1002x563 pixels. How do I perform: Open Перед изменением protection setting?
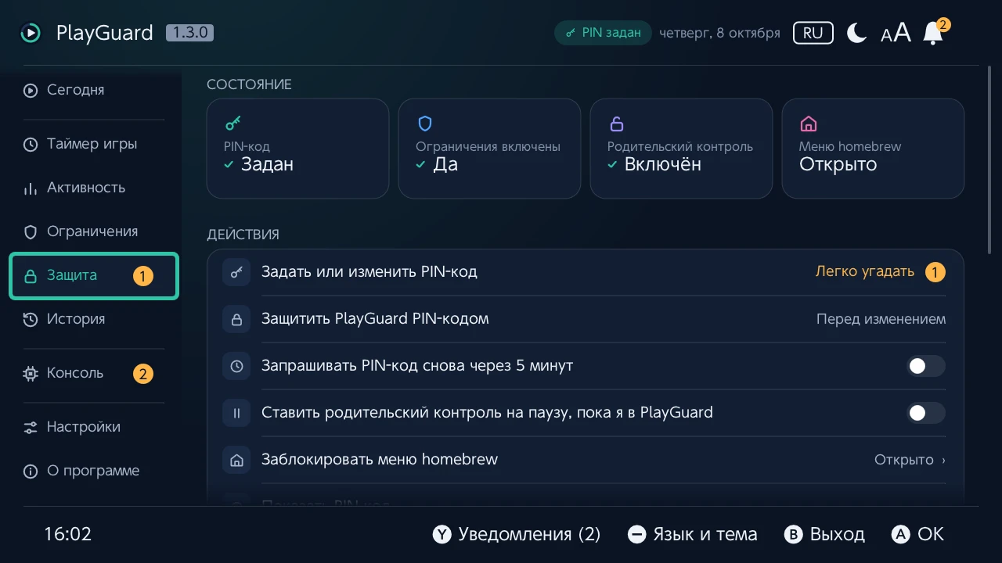881,319
